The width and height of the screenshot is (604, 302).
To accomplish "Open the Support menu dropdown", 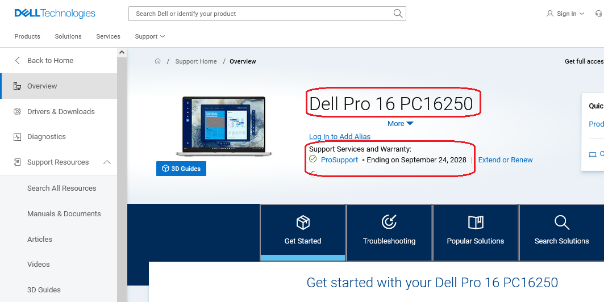I will [x=150, y=36].
